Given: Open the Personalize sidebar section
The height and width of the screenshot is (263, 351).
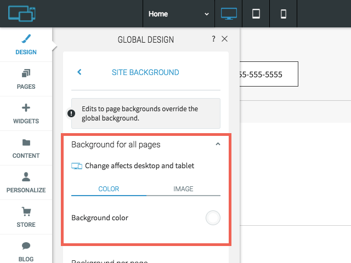Looking at the screenshot, I should point(26,182).
